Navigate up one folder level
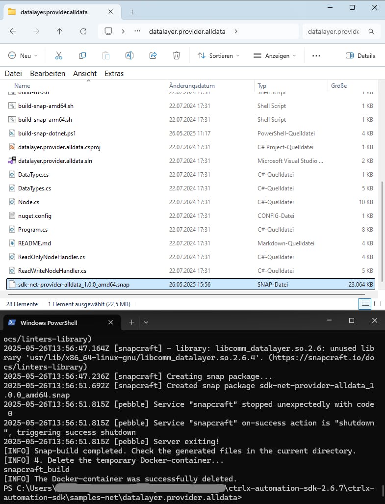Viewport: 385px width, 504px height. [60, 31]
